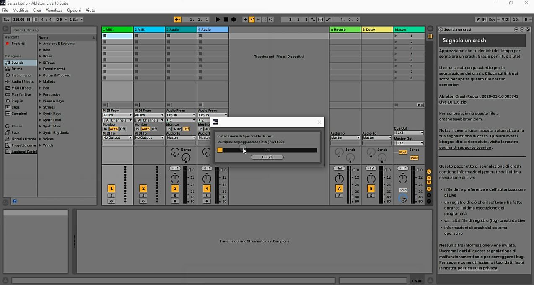Click Annulla in installation dialog
This screenshot has width=534, height=285.
pyautogui.click(x=267, y=157)
